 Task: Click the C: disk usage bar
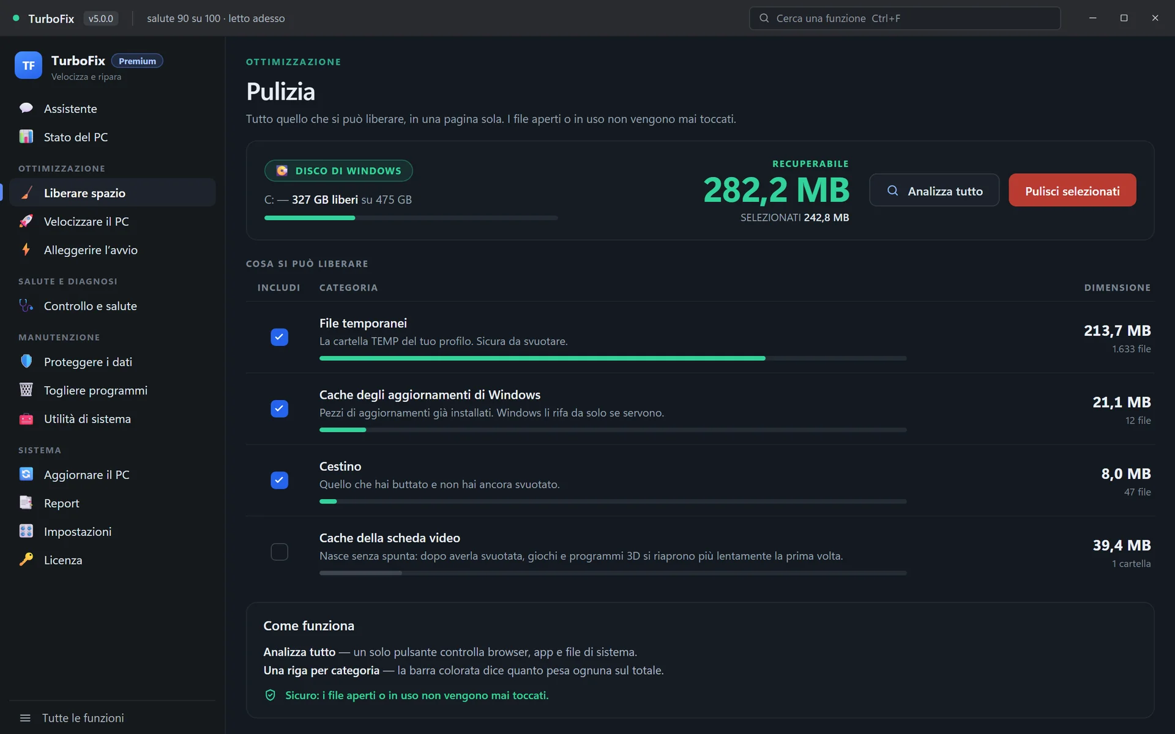(x=411, y=218)
